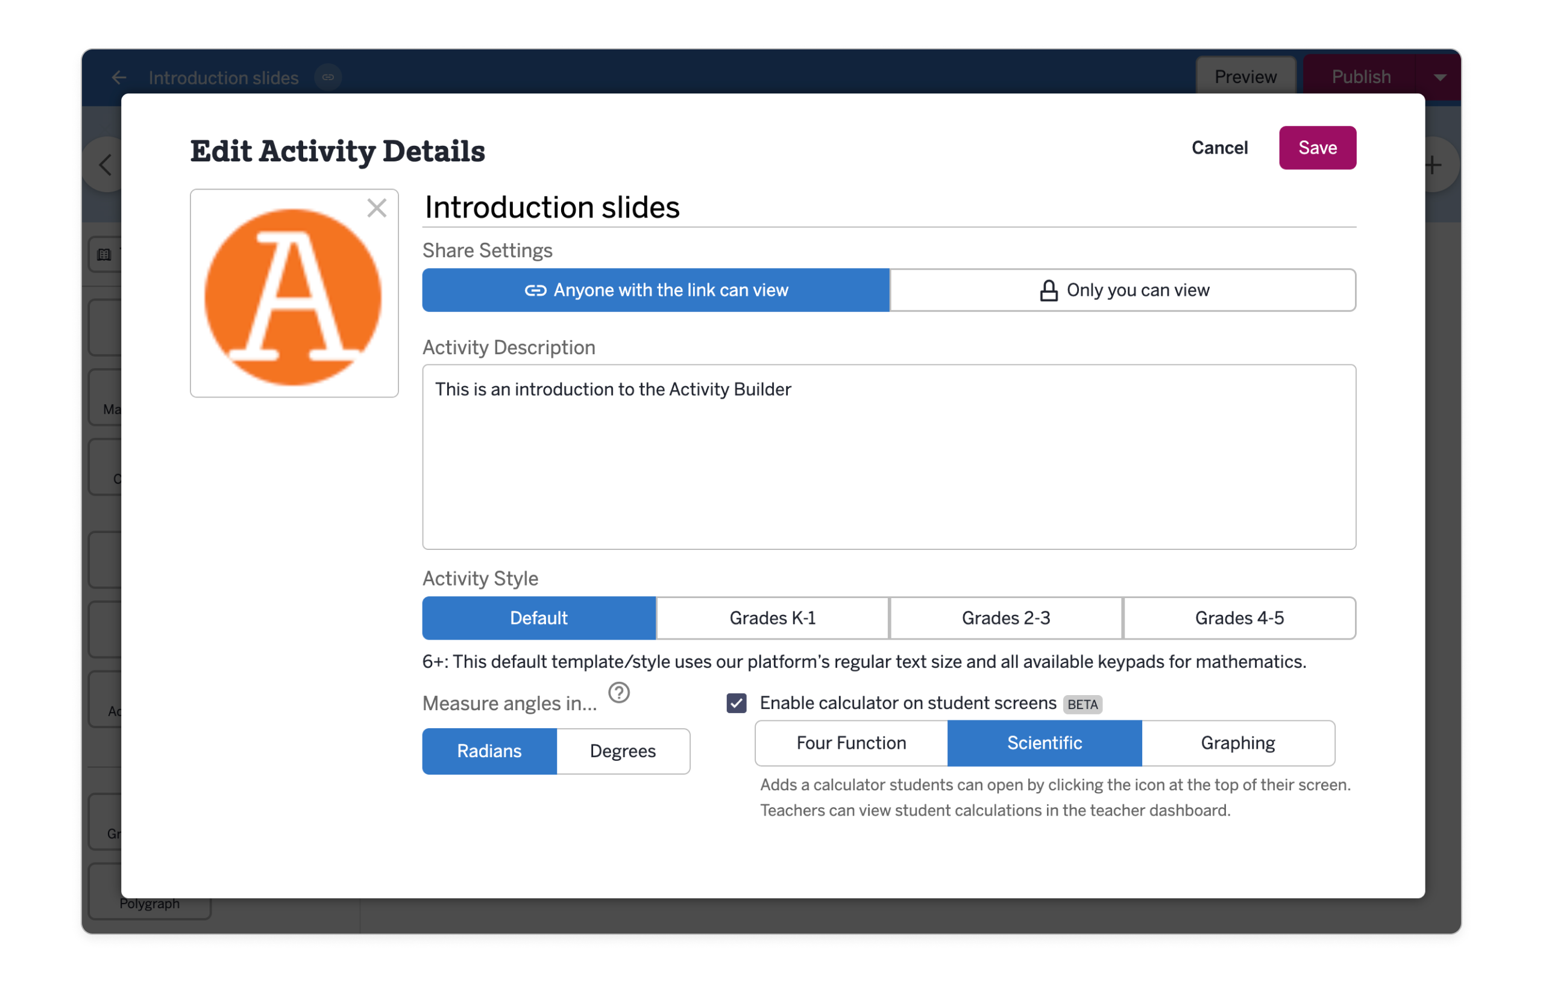Click the lock icon on Only you can view
The image size is (1543, 983).
[x=1048, y=290]
